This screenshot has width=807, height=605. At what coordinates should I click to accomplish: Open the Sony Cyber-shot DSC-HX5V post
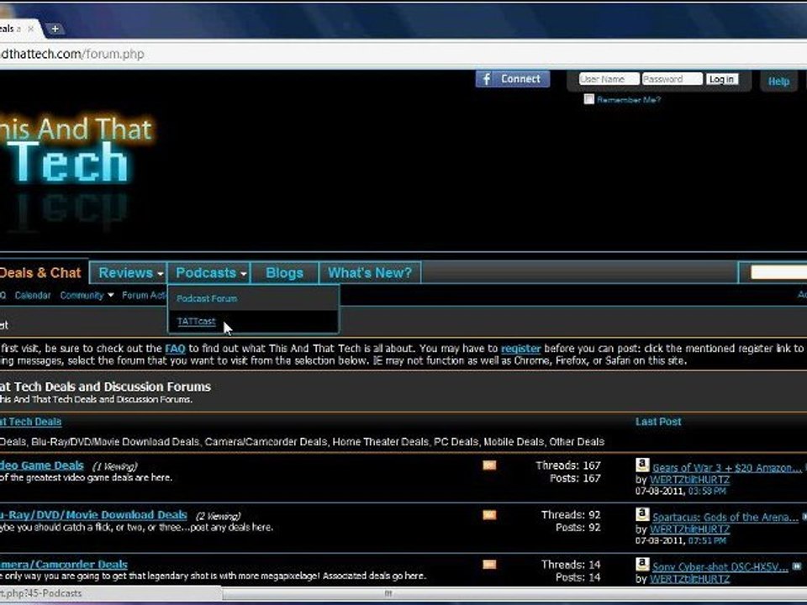(x=720, y=567)
